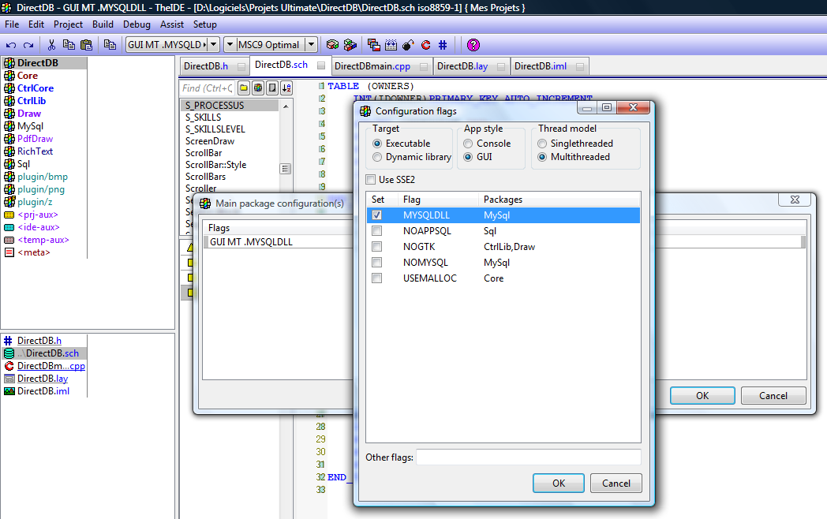Click the purple help question mark icon
This screenshot has width=827, height=519.
point(473,45)
